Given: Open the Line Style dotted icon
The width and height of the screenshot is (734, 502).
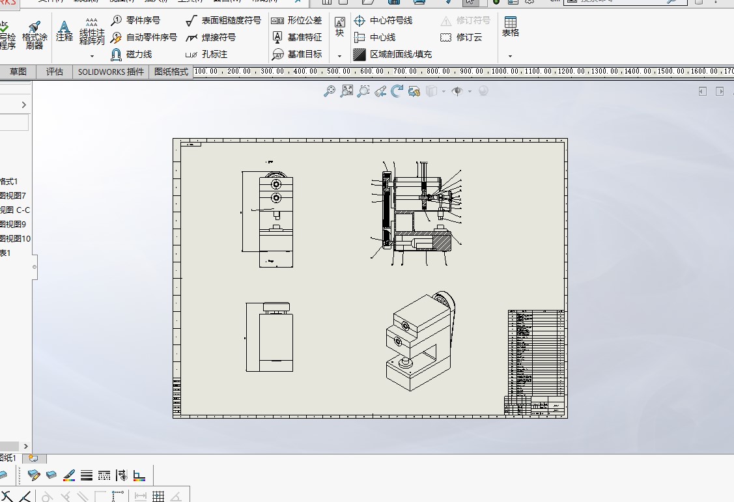Looking at the screenshot, I should point(104,475).
